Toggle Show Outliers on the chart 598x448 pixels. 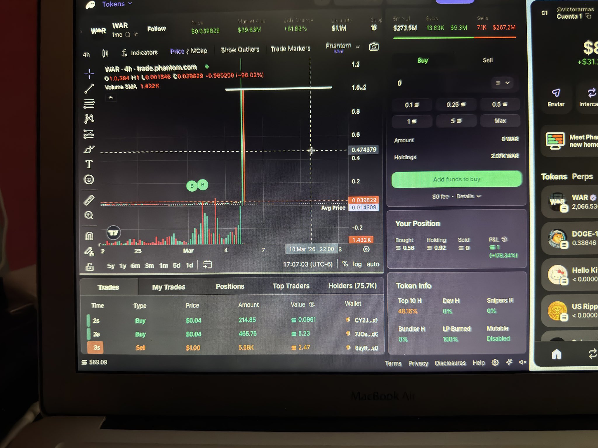(240, 50)
